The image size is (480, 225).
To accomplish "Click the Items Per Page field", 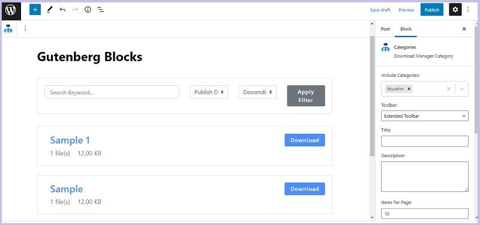I will coord(425,214).
